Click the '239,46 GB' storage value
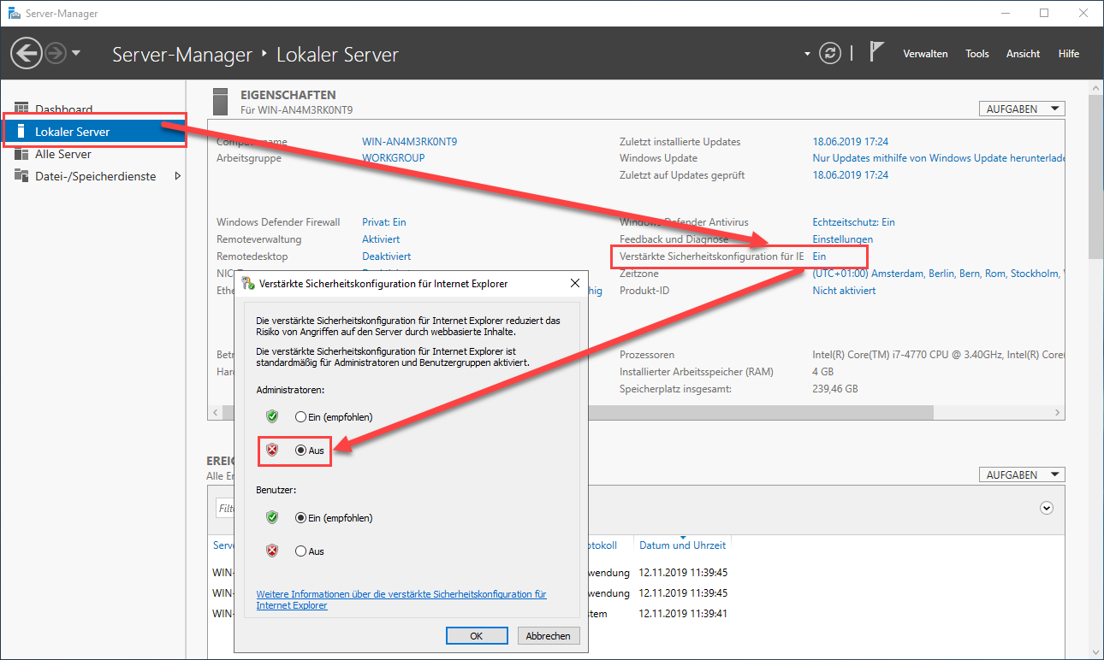The width and height of the screenshot is (1104, 660). click(x=835, y=389)
